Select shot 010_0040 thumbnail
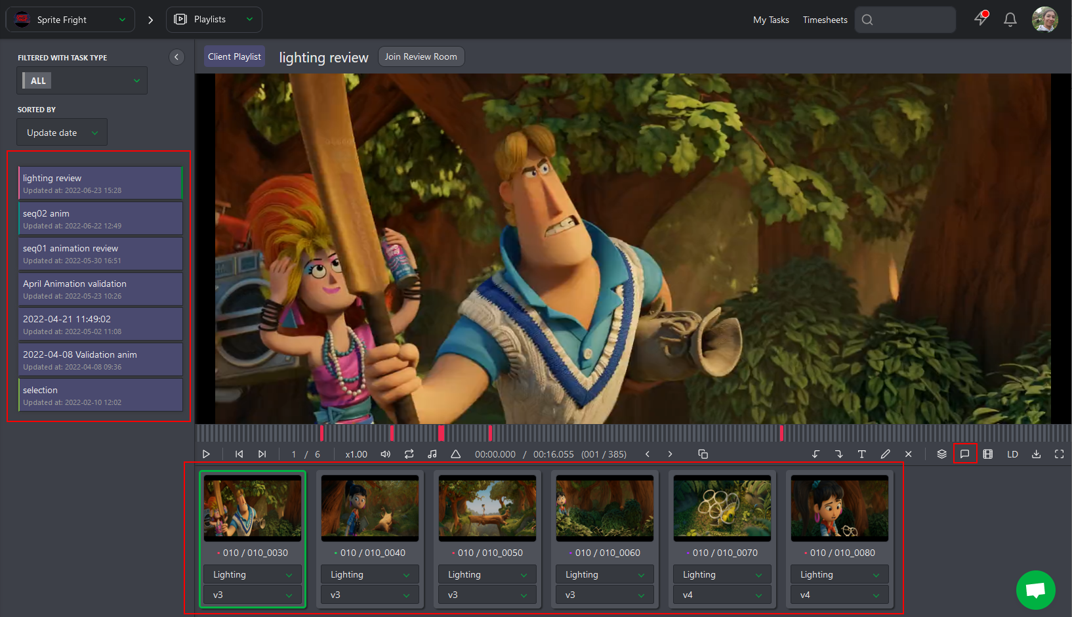Viewport: 1072px width, 617px height. click(x=370, y=508)
